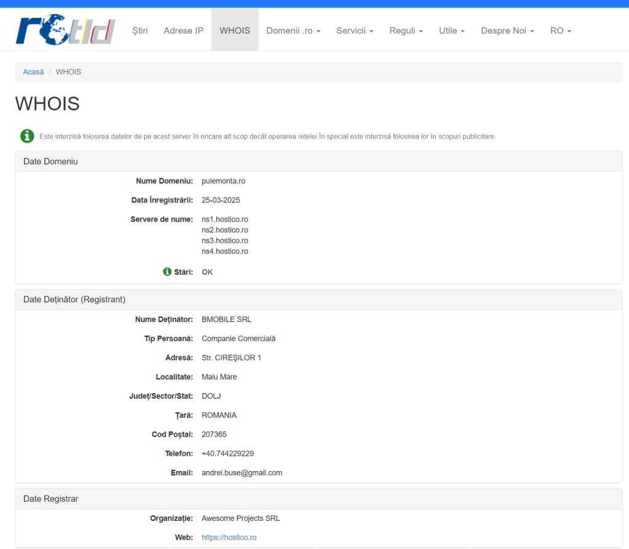The height and width of the screenshot is (549, 629).
Task: Click the domain name puiemonta.ro
Action: [223, 181]
